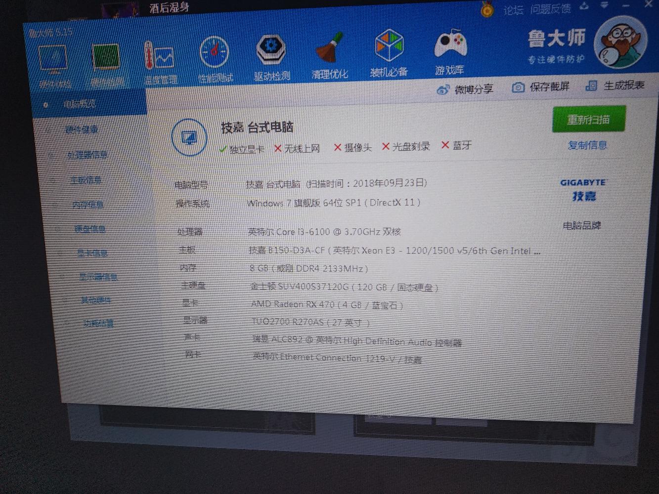Screen dimensions: 659x494
Task: Click the 技嘉 台式电脑 heading
Action: coord(257,127)
